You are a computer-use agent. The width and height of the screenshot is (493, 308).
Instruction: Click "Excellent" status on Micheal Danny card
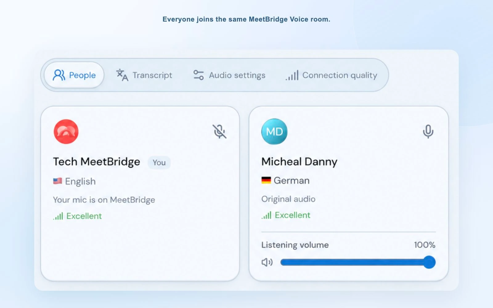click(292, 215)
